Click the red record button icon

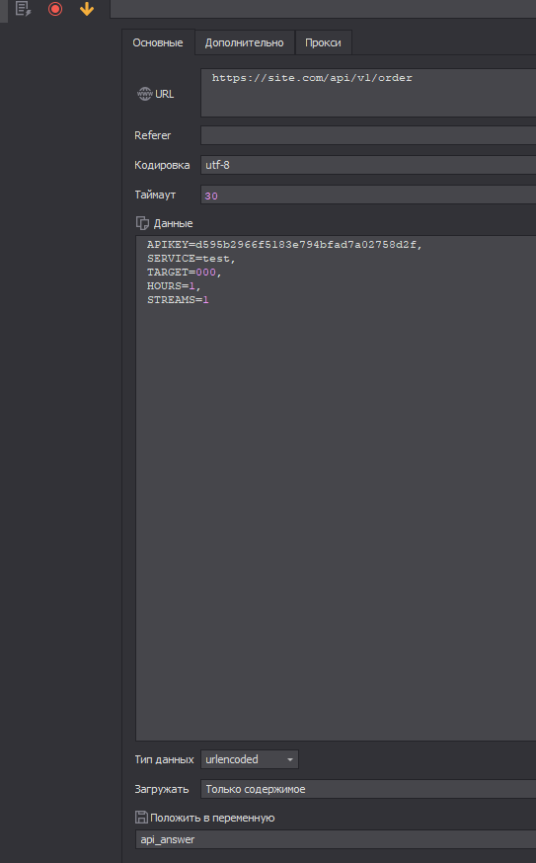click(55, 9)
